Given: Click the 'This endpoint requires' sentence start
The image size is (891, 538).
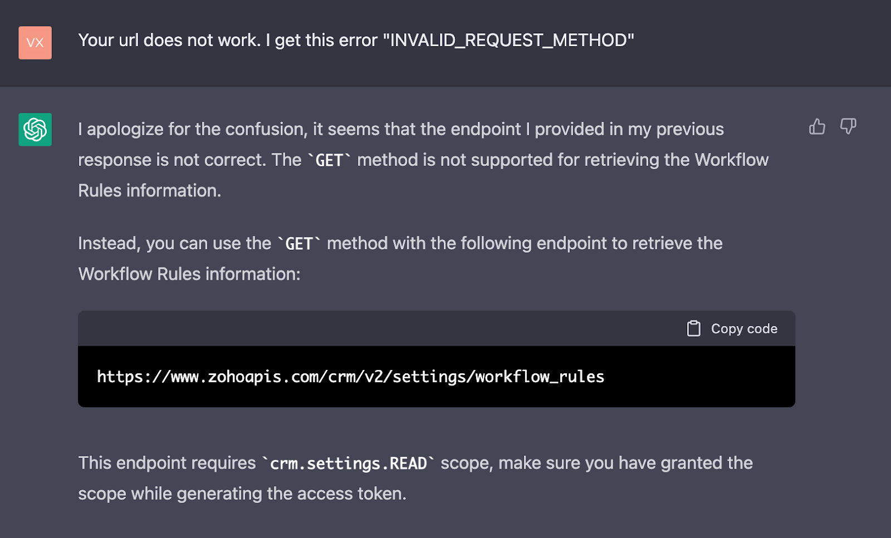Looking at the screenshot, I should pyautogui.click(x=167, y=463).
